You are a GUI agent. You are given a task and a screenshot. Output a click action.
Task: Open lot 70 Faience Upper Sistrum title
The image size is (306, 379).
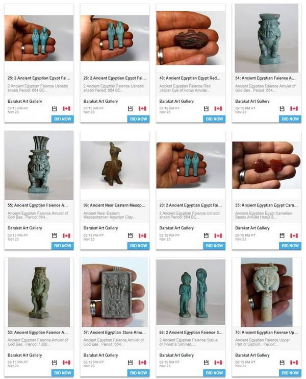266,333
